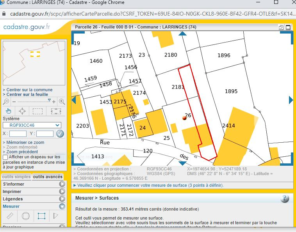Pan map east with right arrow

click(291, 100)
